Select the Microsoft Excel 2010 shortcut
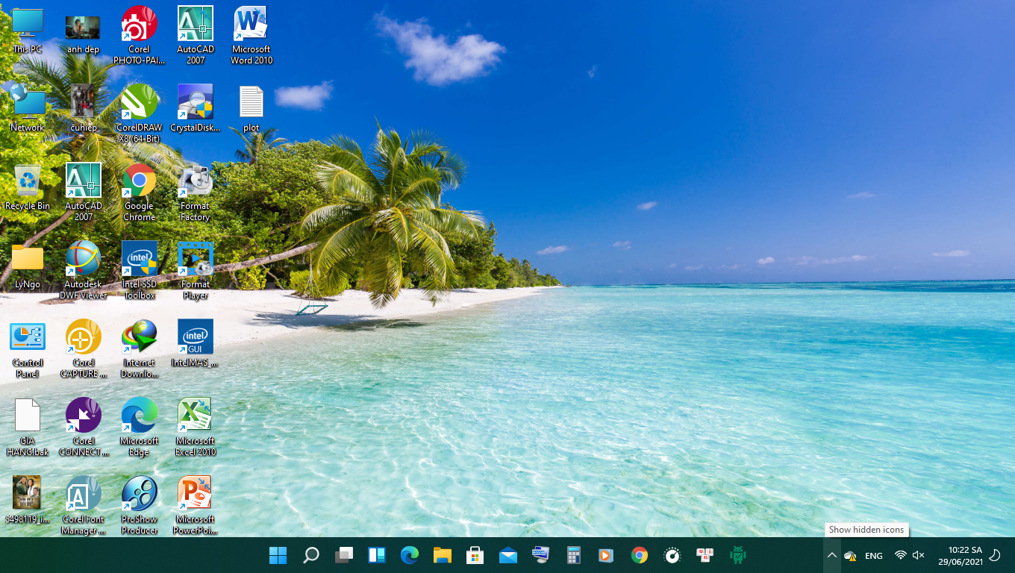Image resolution: width=1015 pixels, height=573 pixels. (196, 428)
